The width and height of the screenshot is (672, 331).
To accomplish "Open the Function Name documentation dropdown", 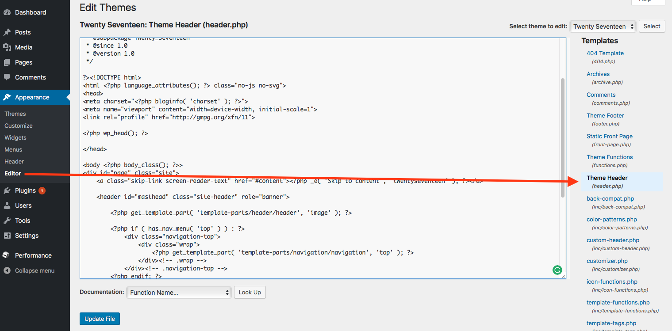I will pyautogui.click(x=179, y=293).
